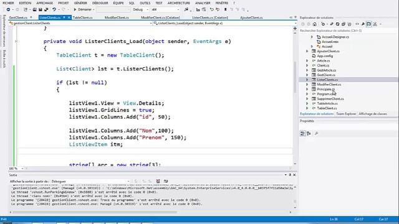This screenshot has width=399, height=224.
Task: Click the Solution Explorer search field
Action: click(x=348, y=30)
